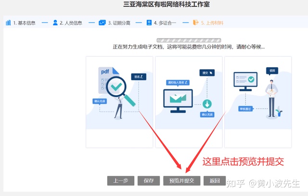308x196 pixels.
Task: Open the approval and license illustration card
Action: point(258,102)
